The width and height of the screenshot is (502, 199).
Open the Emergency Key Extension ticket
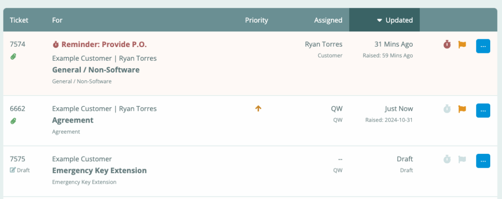point(99,171)
